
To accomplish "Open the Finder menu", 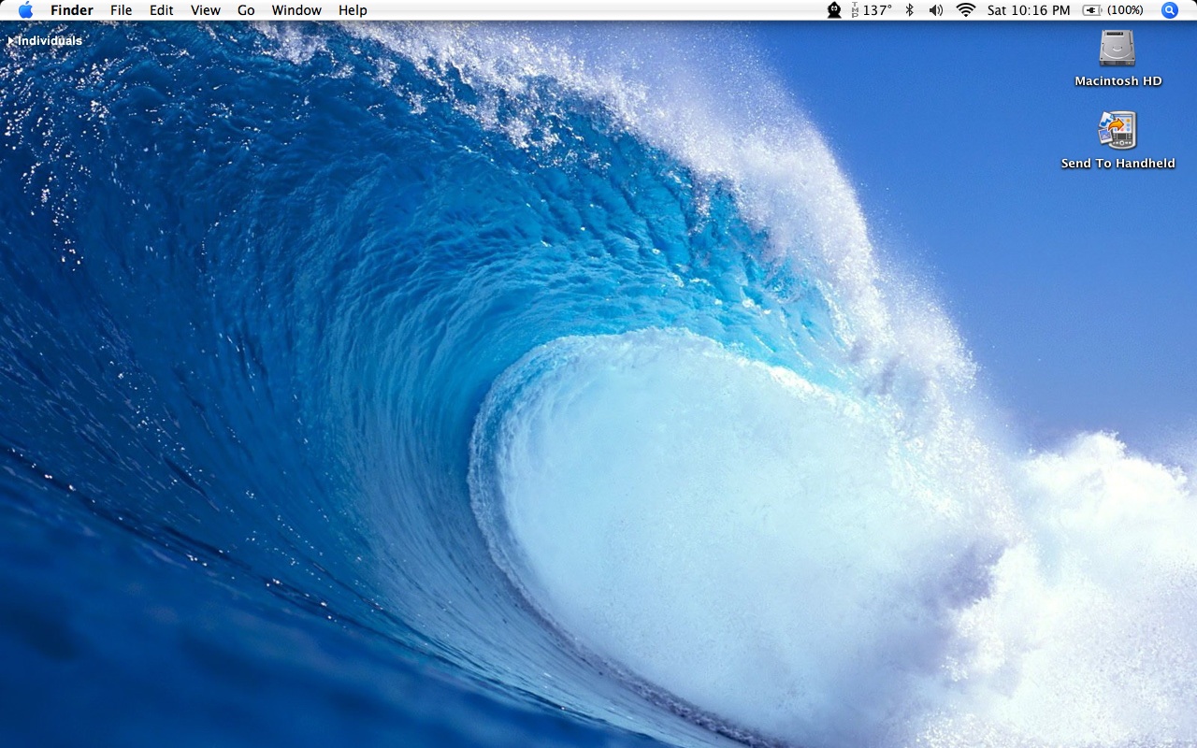I will [x=71, y=10].
